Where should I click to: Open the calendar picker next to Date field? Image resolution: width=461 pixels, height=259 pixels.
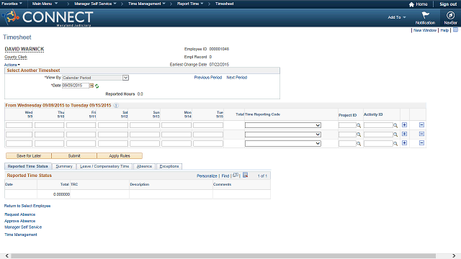click(91, 86)
